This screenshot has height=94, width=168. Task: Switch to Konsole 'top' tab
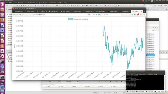click(150, 91)
